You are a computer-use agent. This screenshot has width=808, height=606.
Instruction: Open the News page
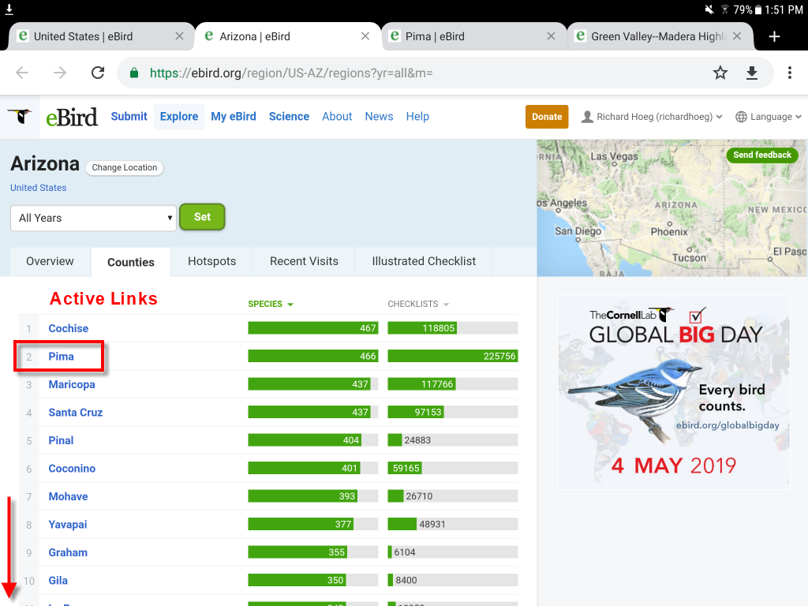(x=379, y=117)
